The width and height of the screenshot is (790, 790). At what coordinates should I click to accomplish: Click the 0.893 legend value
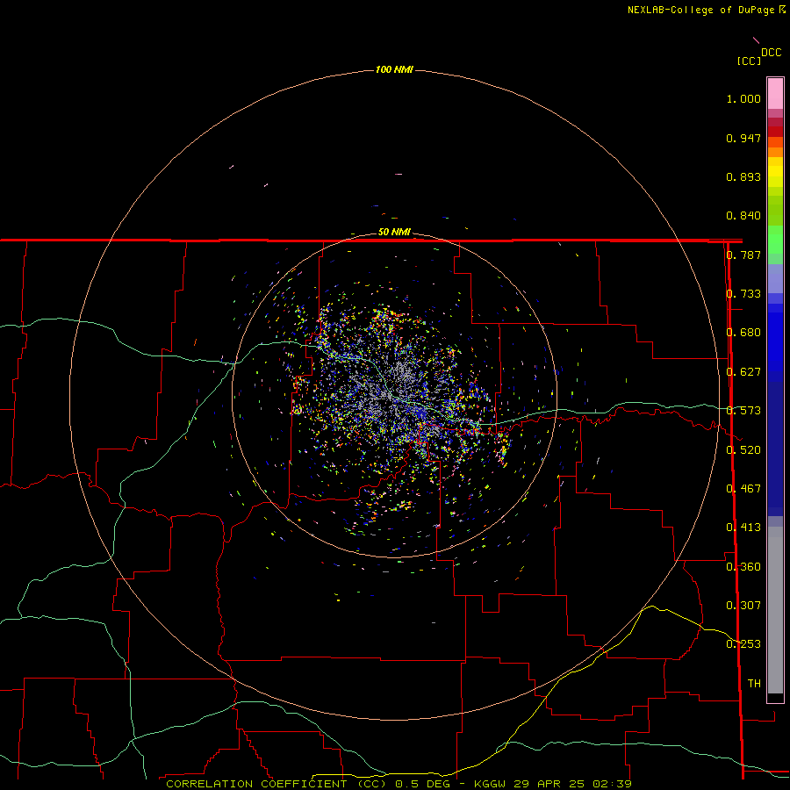tap(743, 176)
